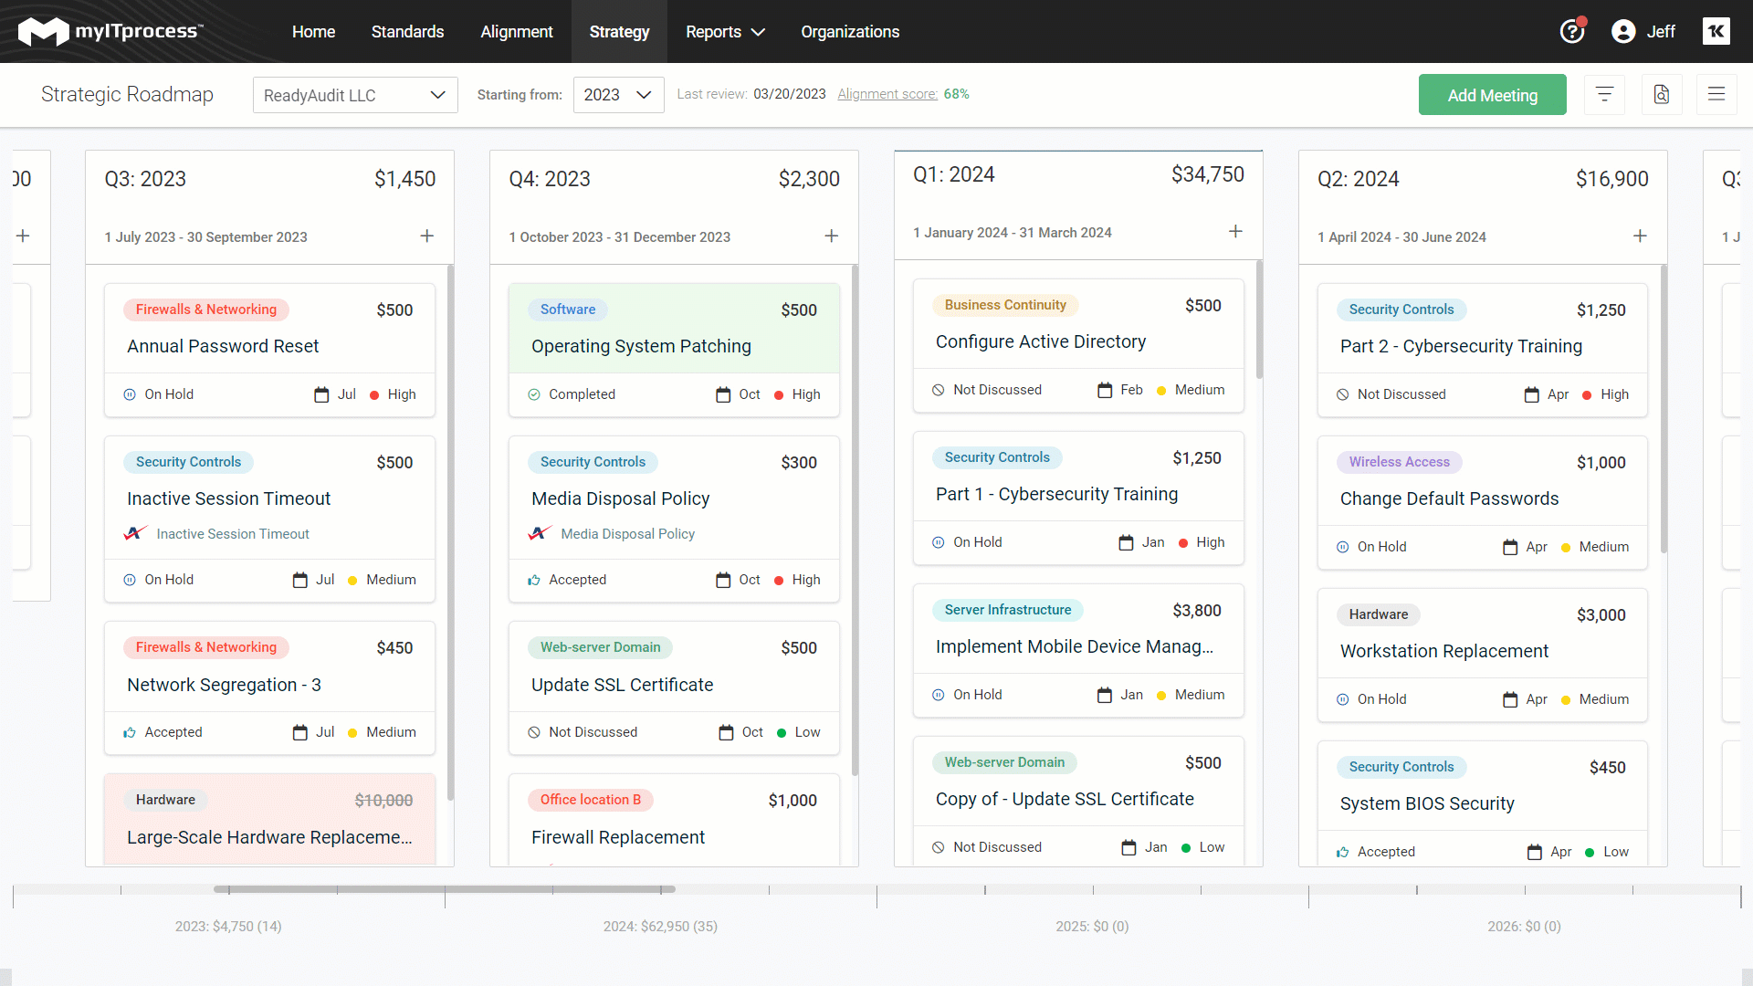Click the Q4: 2023 column vertical scrollbar
The width and height of the screenshot is (1753, 986).
(856, 520)
